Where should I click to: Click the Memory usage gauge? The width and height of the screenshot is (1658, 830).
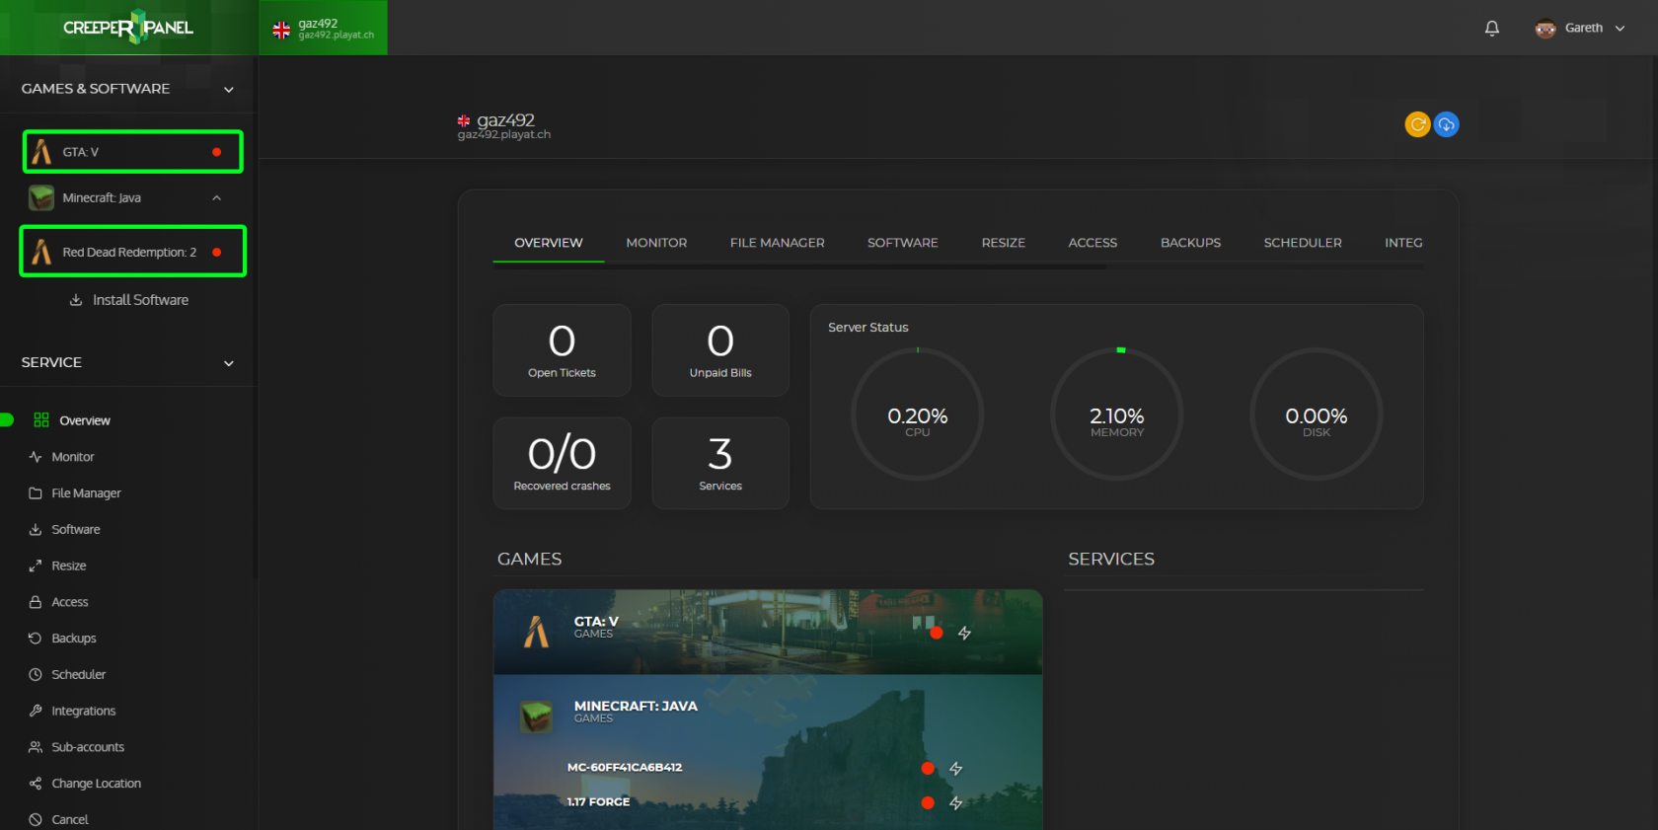tap(1117, 414)
